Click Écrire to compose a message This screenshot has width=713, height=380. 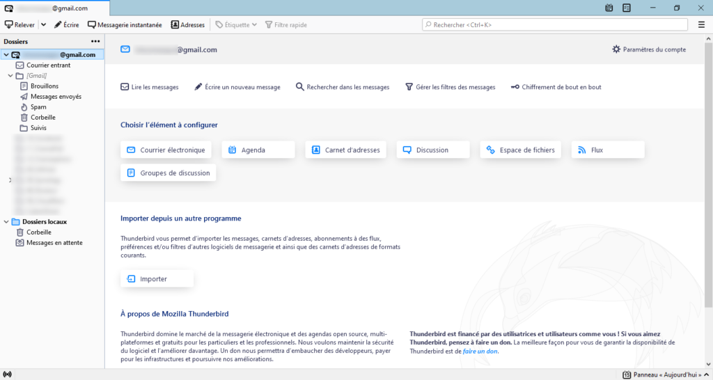pos(66,25)
